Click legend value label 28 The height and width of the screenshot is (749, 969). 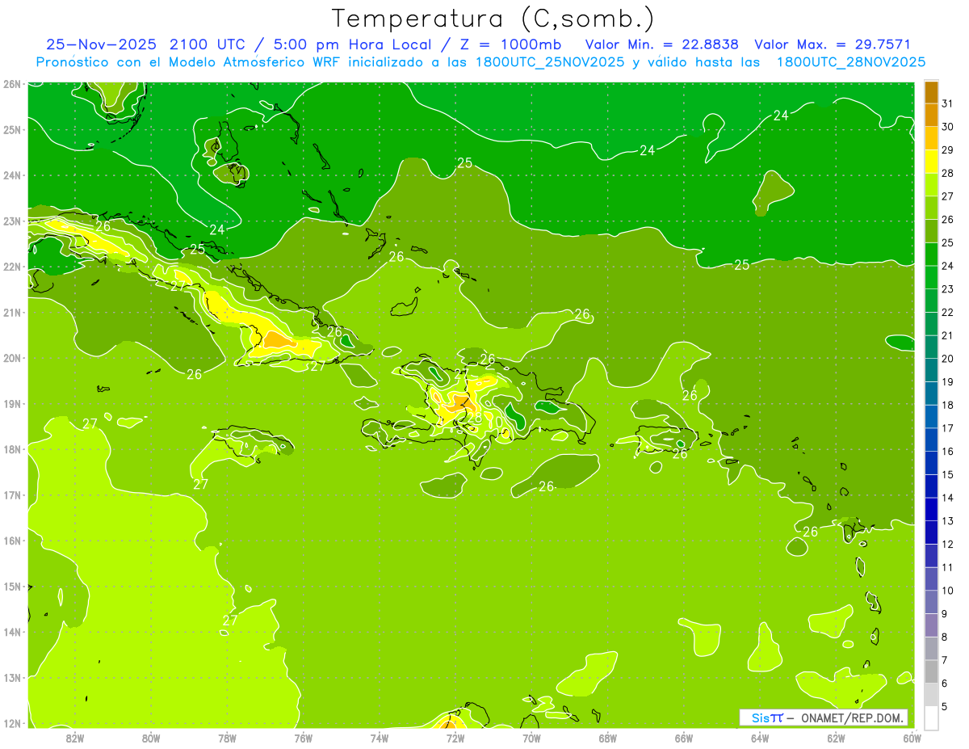[x=948, y=172]
